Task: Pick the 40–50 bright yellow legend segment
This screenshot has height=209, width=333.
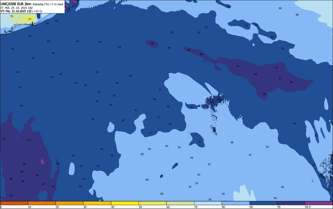Action: pos(125,203)
